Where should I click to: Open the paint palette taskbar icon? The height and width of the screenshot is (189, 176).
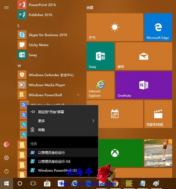(x=156, y=184)
